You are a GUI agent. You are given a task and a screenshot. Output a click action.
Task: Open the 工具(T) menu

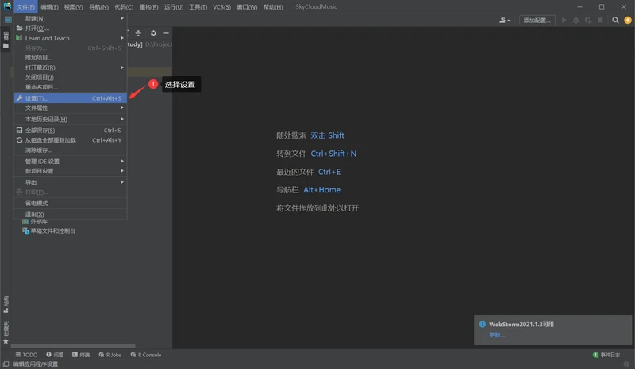tap(198, 7)
